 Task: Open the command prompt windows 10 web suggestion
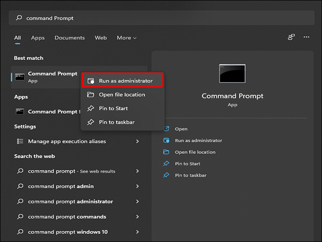(67, 232)
